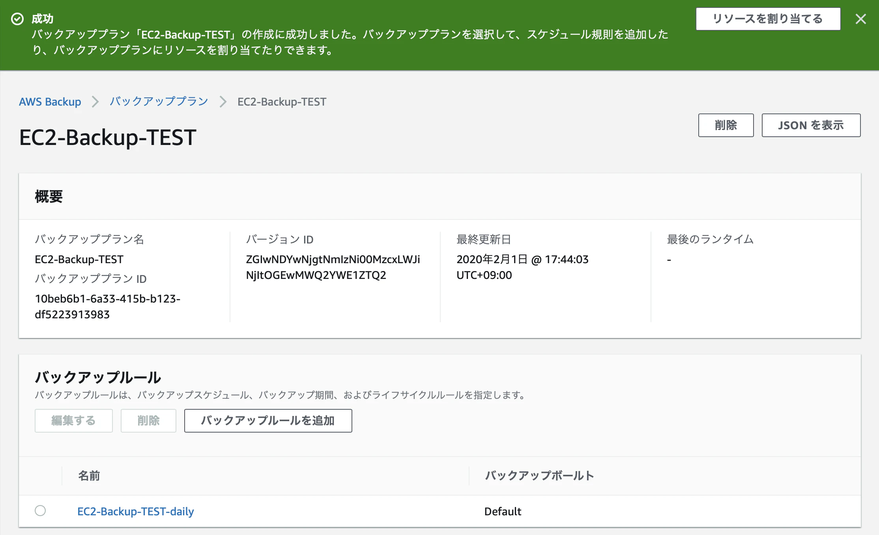Click the success checkmark icon in banner
The width and height of the screenshot is (879, 535).
coord(17,19)
